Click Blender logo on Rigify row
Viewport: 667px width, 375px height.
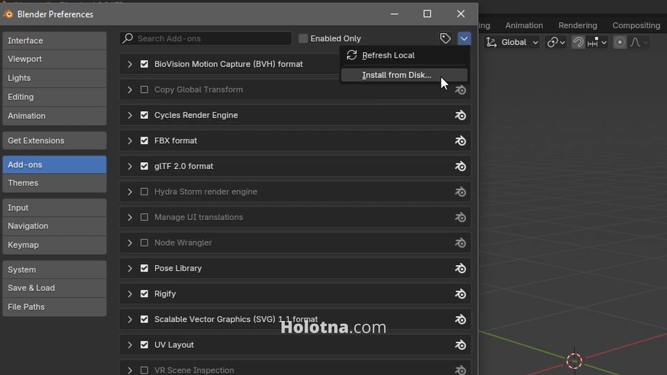point(460,294)
